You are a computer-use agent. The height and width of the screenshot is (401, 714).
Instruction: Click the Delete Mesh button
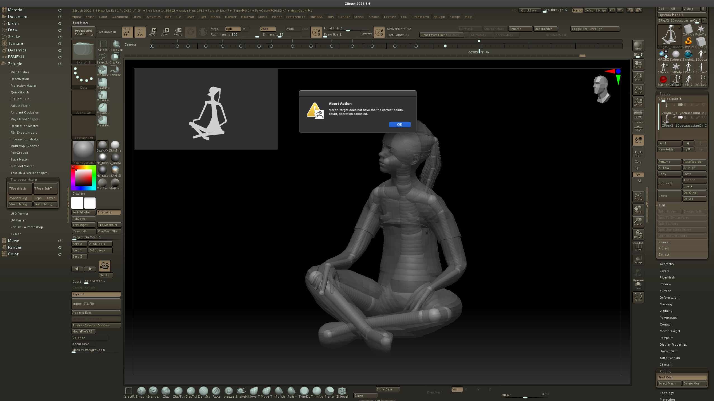click(x=694, y=383)
